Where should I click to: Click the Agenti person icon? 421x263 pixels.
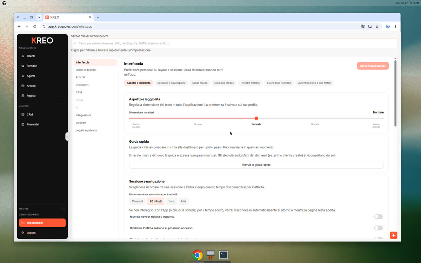pos(23,76)
